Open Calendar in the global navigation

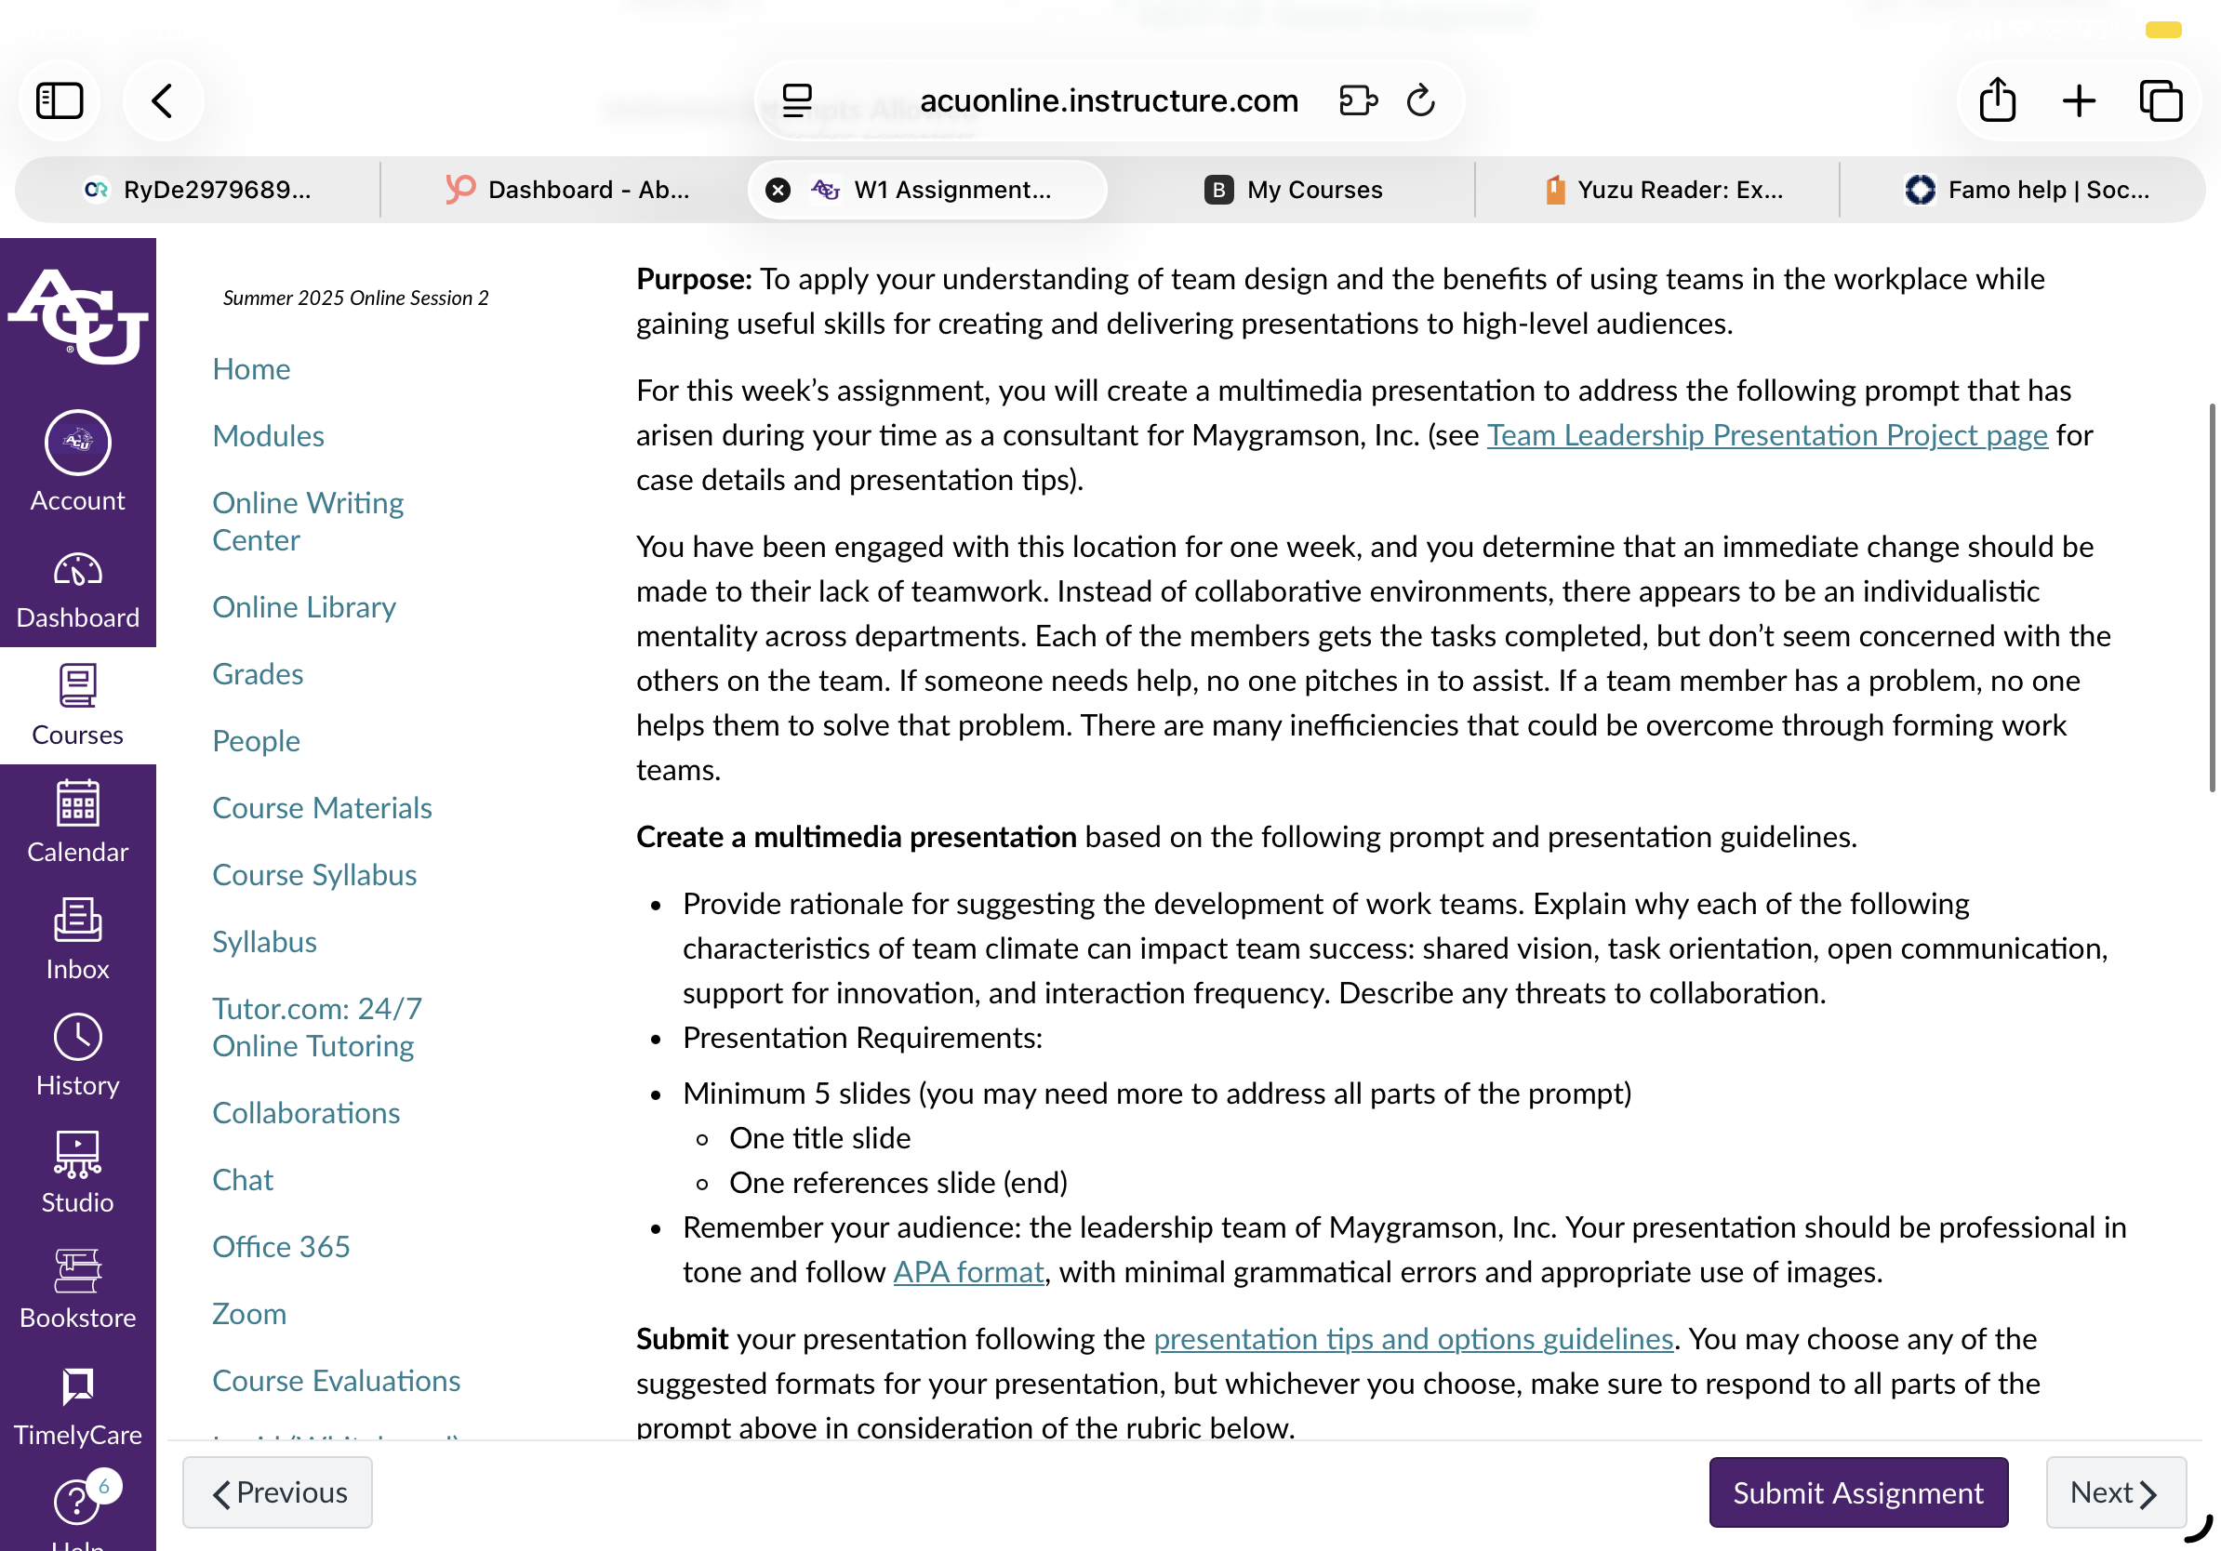click(x=77, y=822)
